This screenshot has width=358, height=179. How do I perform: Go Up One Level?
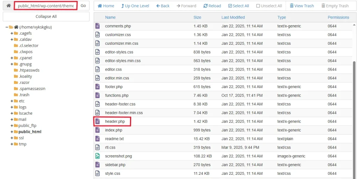coord(135,6)
